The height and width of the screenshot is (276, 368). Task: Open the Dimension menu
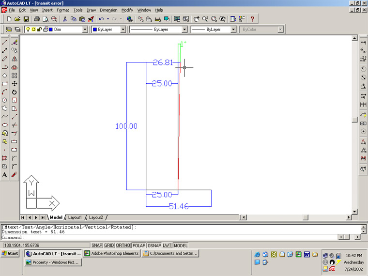pyautogui.click(x=108, y=10)
